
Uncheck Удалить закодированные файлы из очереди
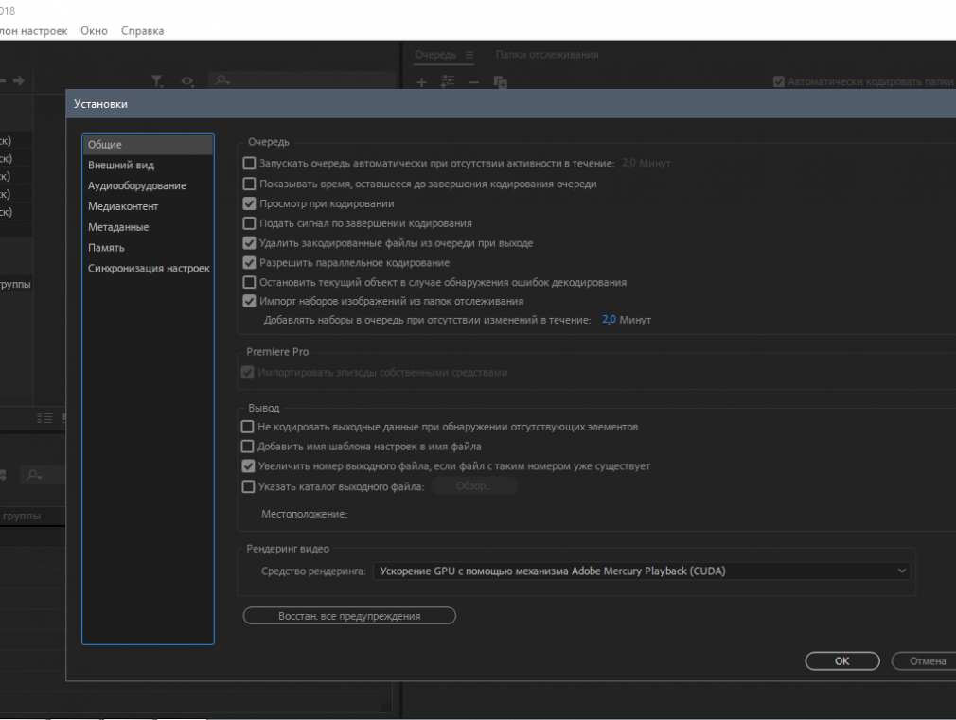[x=249, y=243]
